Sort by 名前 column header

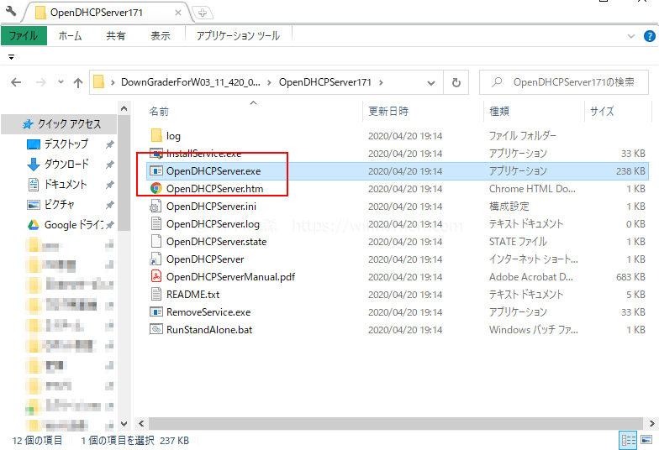pyautogui.click(x=159, y=111)
